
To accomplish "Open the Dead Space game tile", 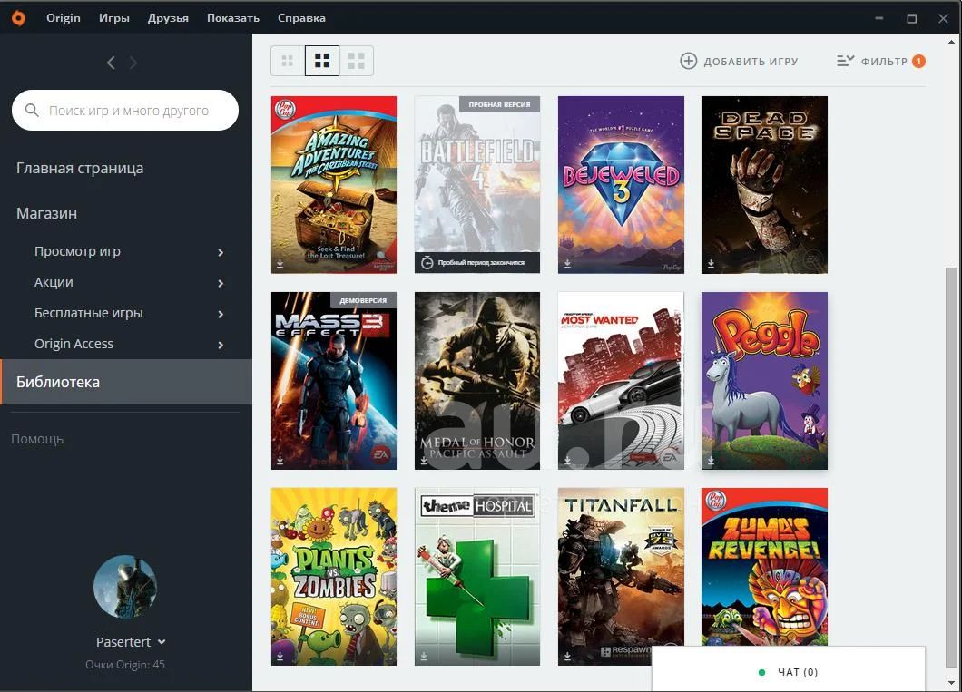I will pos(764,184).
